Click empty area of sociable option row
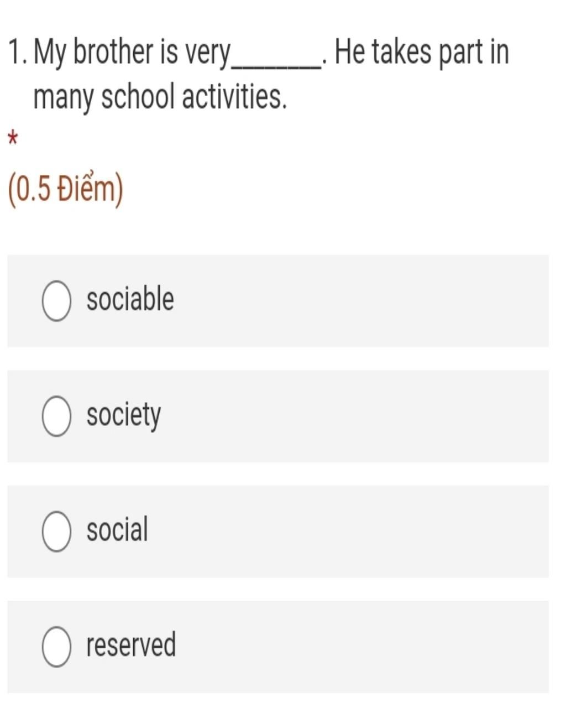 [359, 301]
